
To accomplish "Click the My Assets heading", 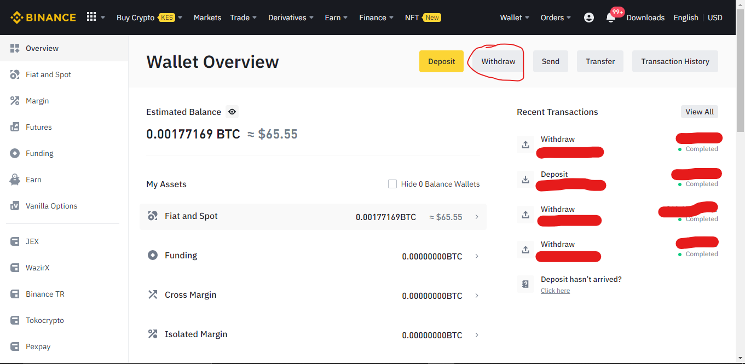I will [x=166, y=184].
